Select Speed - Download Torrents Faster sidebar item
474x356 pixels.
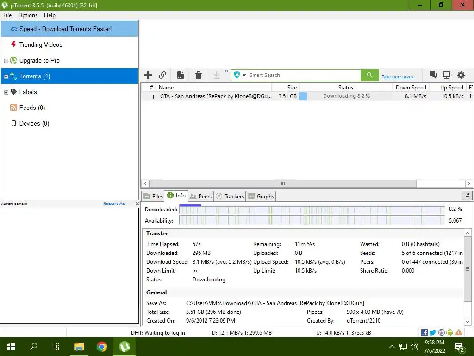tap(69, 29)
